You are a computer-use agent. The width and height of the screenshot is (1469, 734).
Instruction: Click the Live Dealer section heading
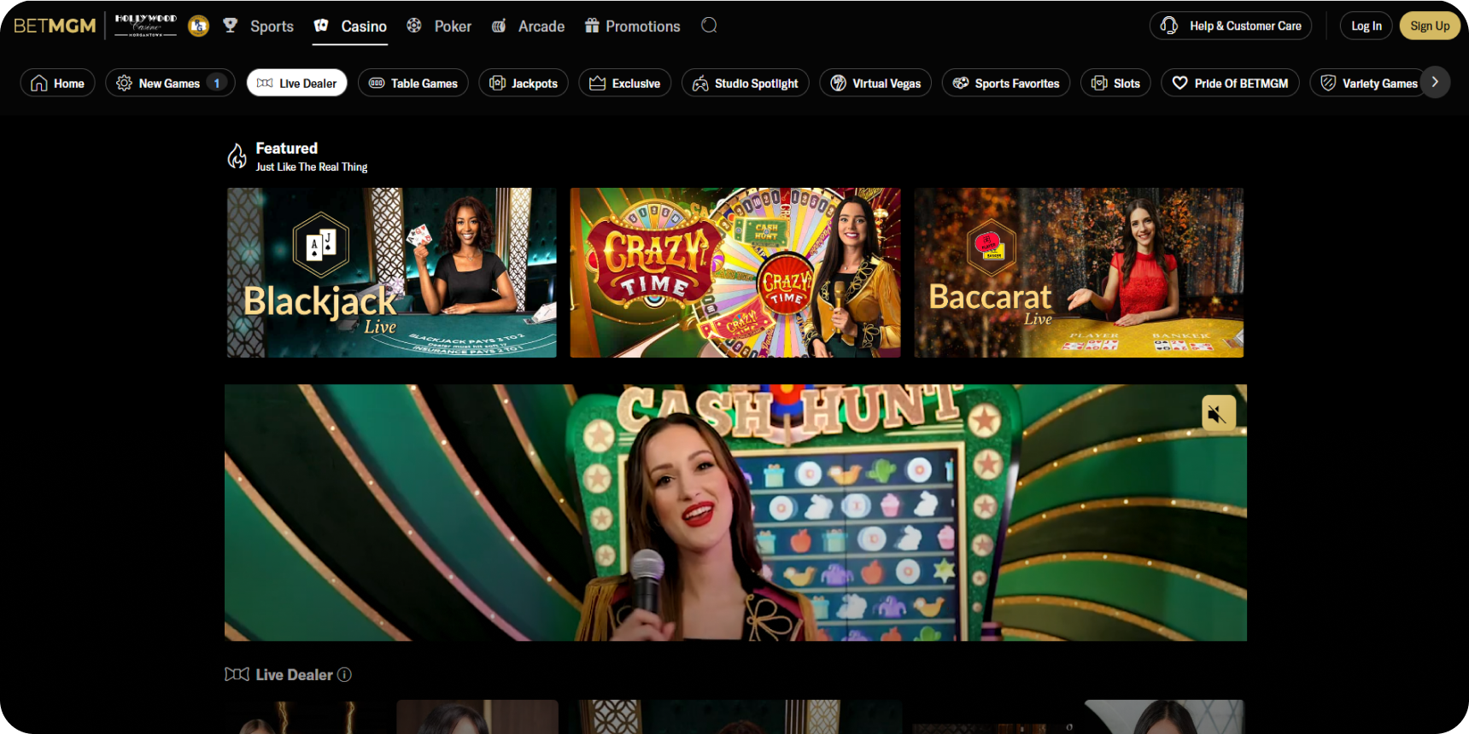[294, 674]
